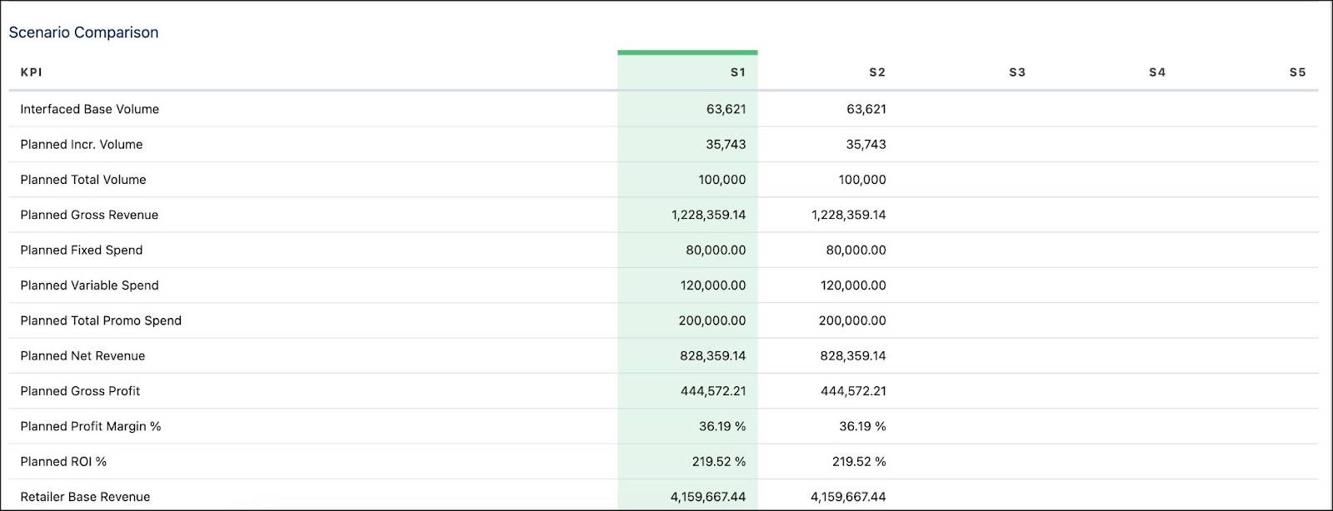Click the S1 column header
1333x511 pixels.
coord(737,72)
